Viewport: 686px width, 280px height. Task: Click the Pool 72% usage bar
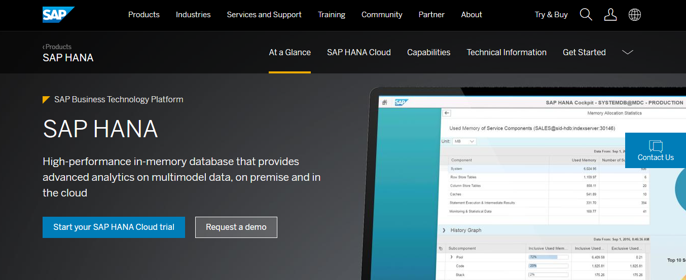point(548,257)
